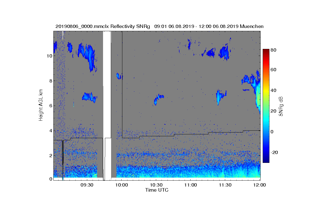Click the 11:30 time tick label

[225, 185]
